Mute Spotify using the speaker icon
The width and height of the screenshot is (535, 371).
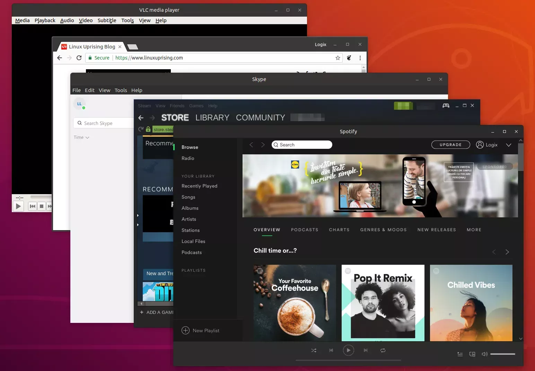click(484, 354)
